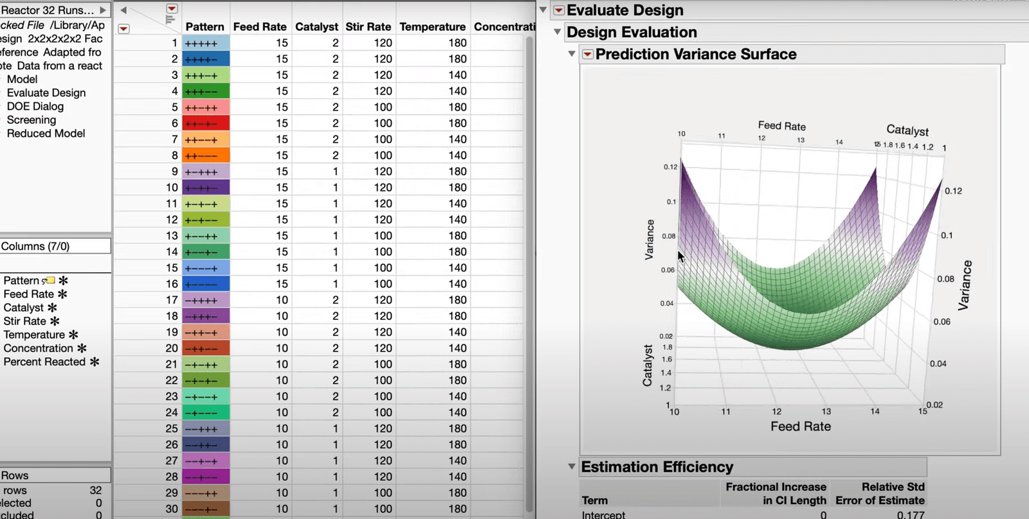Open the Reactor 32 Runs table menu arrow
Screen dimensions: 1029x519
point(103,10)
